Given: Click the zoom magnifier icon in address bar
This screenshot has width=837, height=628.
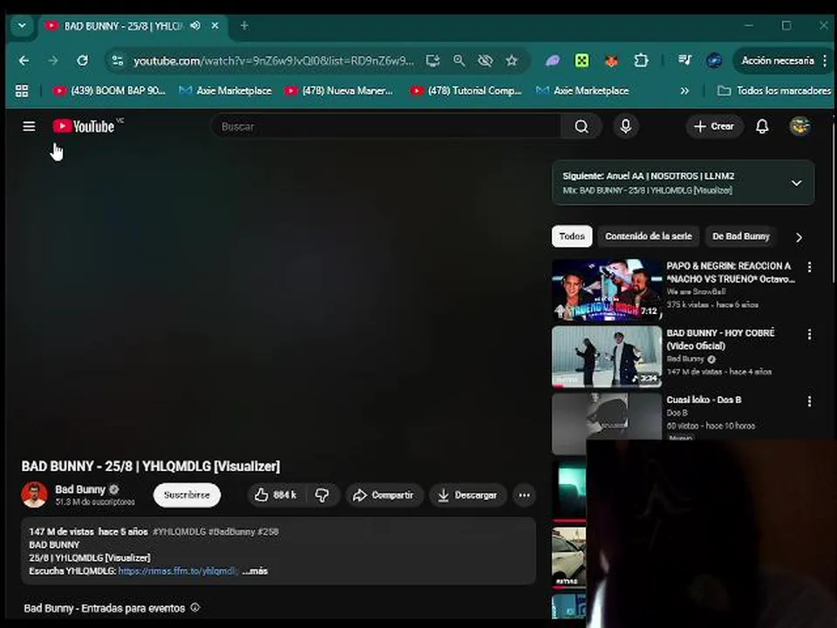Looking at the screenshot, I should (x=459, y=61).
